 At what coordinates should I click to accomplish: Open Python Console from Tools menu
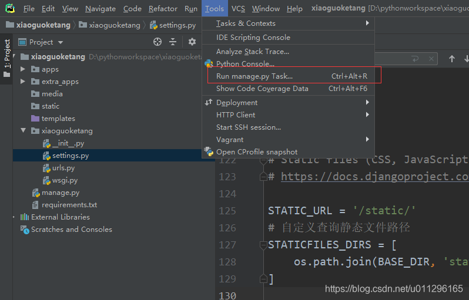tap(289, 63)
